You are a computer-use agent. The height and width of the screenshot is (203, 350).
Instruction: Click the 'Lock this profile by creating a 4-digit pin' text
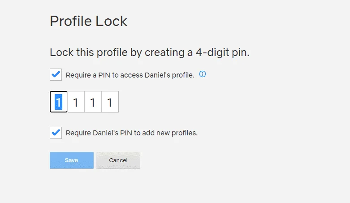[x=150, y=53]
